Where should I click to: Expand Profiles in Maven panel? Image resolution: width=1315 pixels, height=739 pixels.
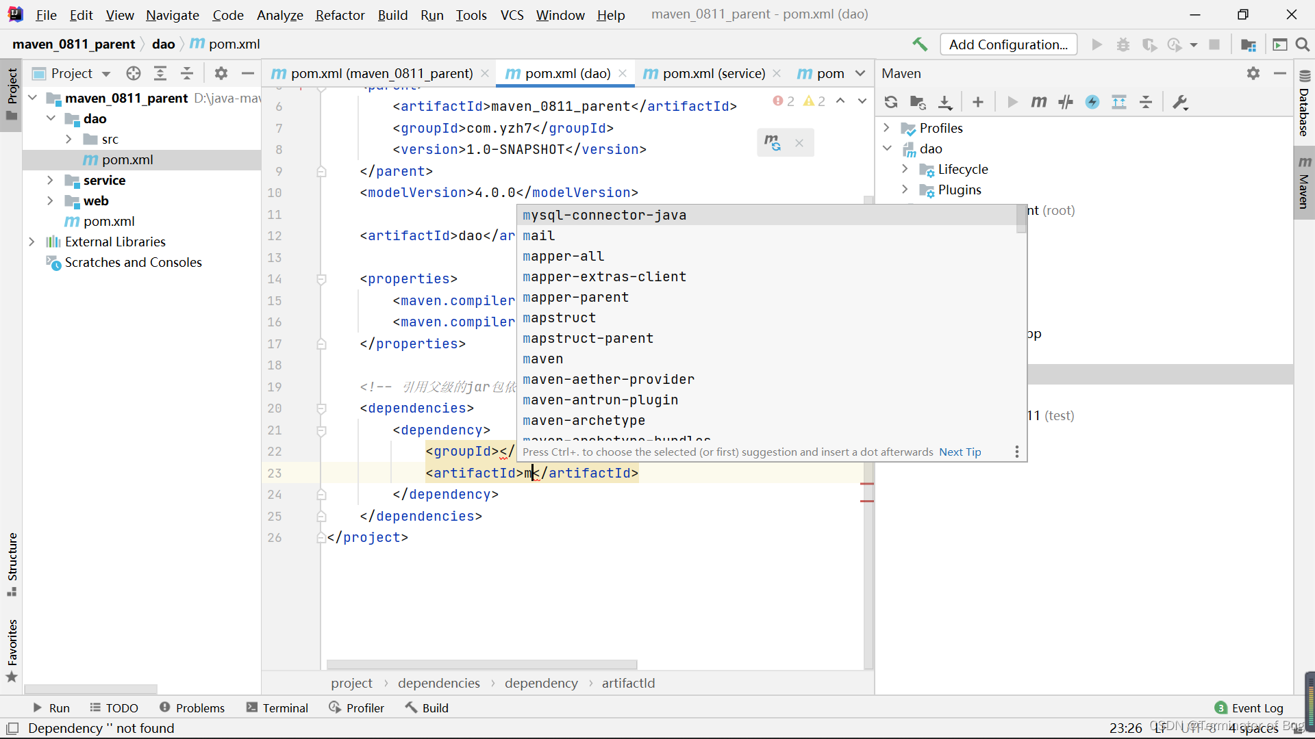click(886, 128)
